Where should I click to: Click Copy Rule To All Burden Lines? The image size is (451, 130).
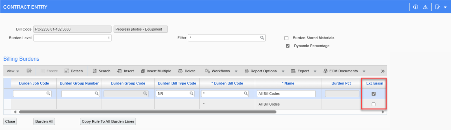pyautogui.click(x=108, y=121)
